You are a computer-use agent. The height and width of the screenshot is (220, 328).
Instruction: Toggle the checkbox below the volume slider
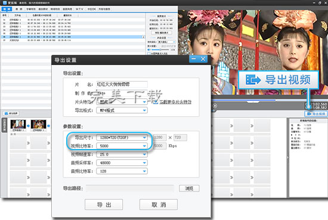(148, 54)
